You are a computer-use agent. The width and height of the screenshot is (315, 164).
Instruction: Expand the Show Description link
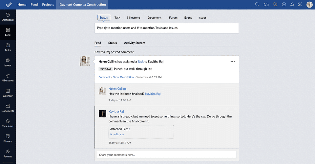click(x=123, y=77)
